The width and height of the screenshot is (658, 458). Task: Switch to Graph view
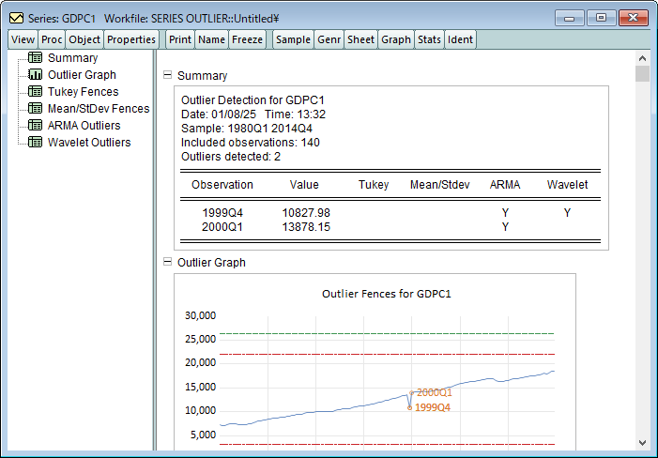[396, 39]
